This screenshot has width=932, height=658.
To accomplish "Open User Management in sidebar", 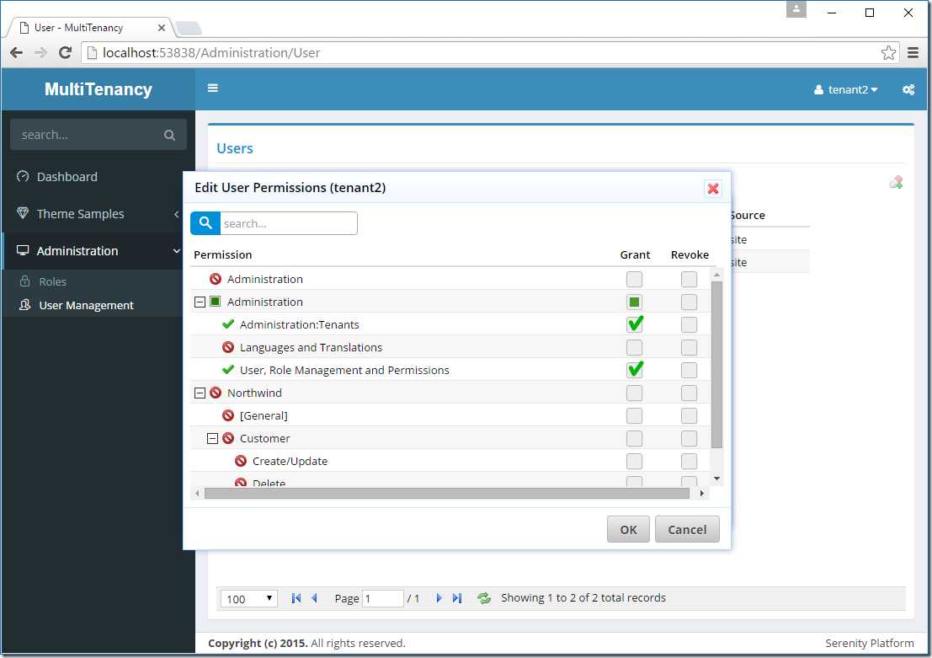I will (x=86, y=305).
